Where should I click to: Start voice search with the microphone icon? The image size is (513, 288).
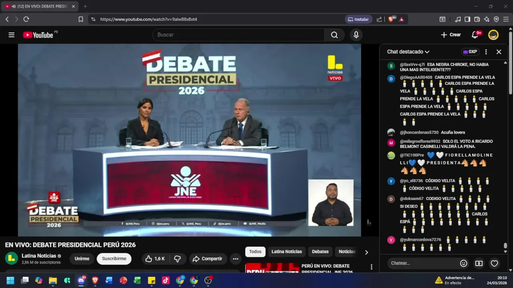[356, 35]
